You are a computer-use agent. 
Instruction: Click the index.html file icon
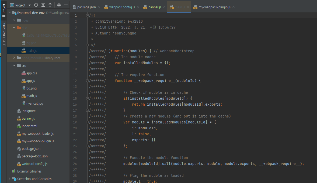coord(19,126)
